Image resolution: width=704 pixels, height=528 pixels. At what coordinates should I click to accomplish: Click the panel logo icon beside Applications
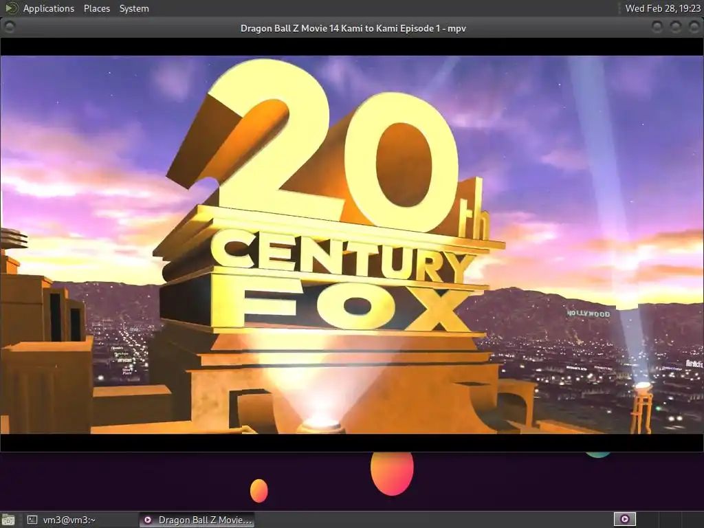tap(11, 8)
